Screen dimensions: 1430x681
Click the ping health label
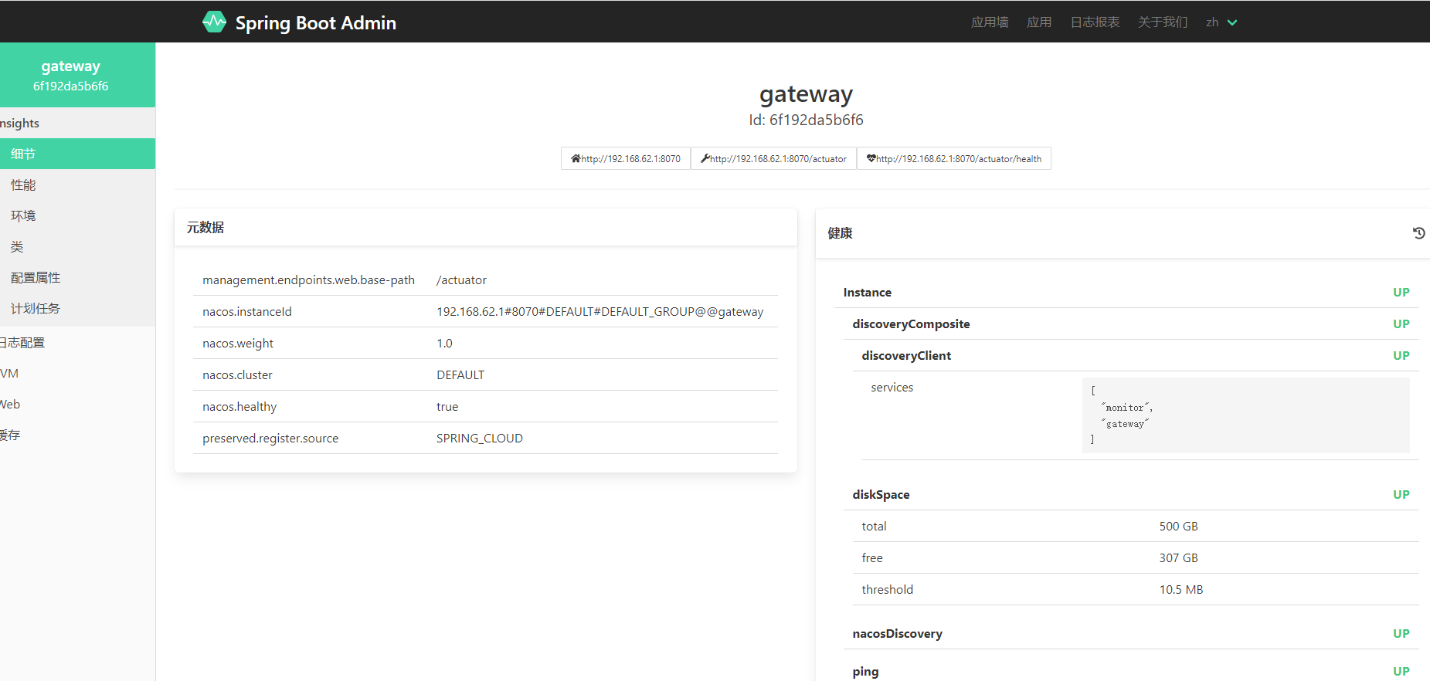coord(865,671)
